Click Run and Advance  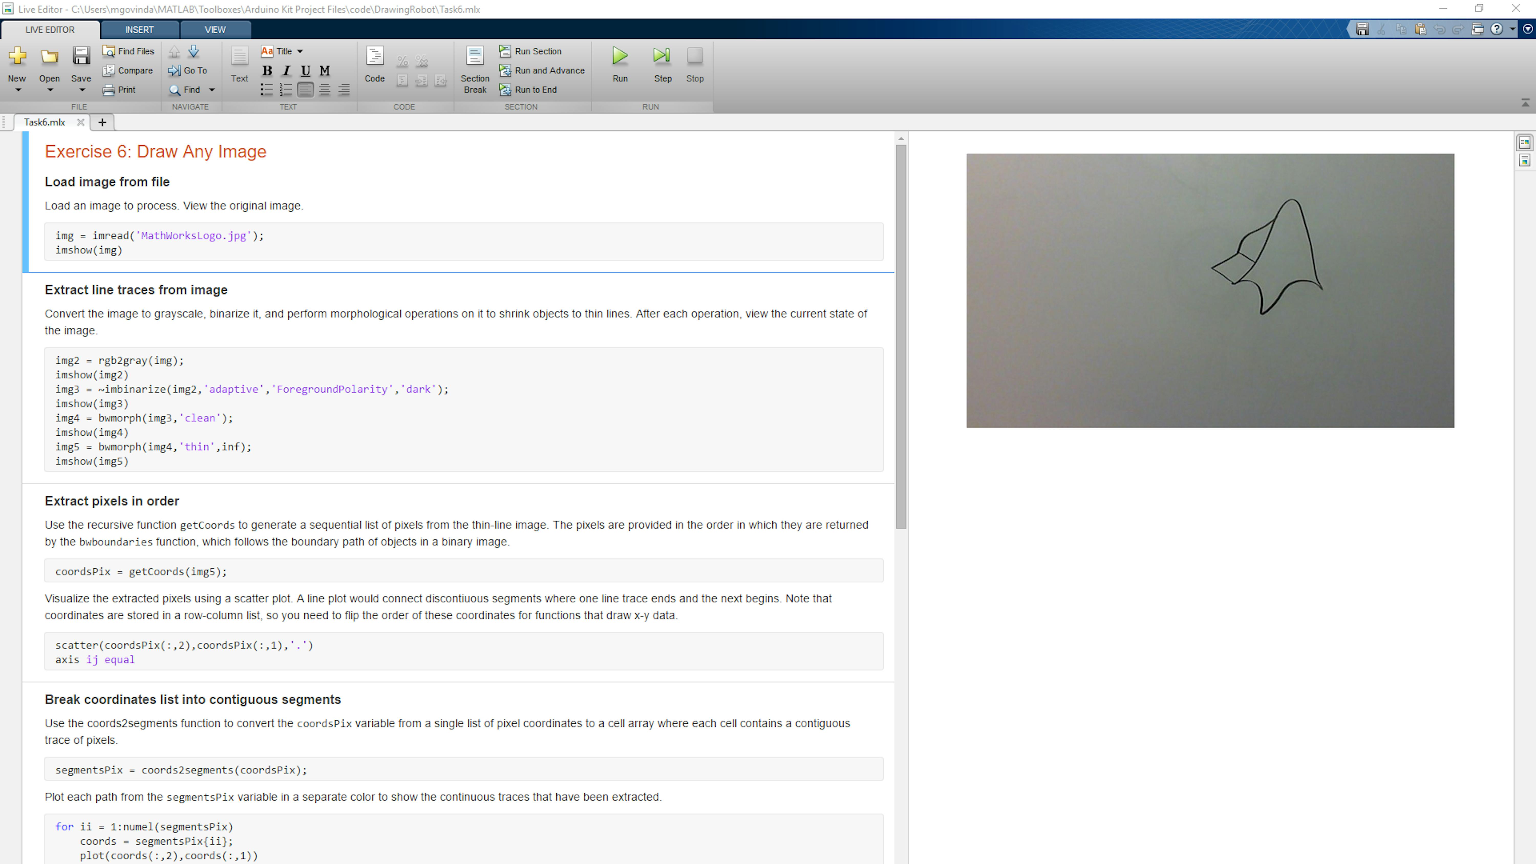click(541, 70)
